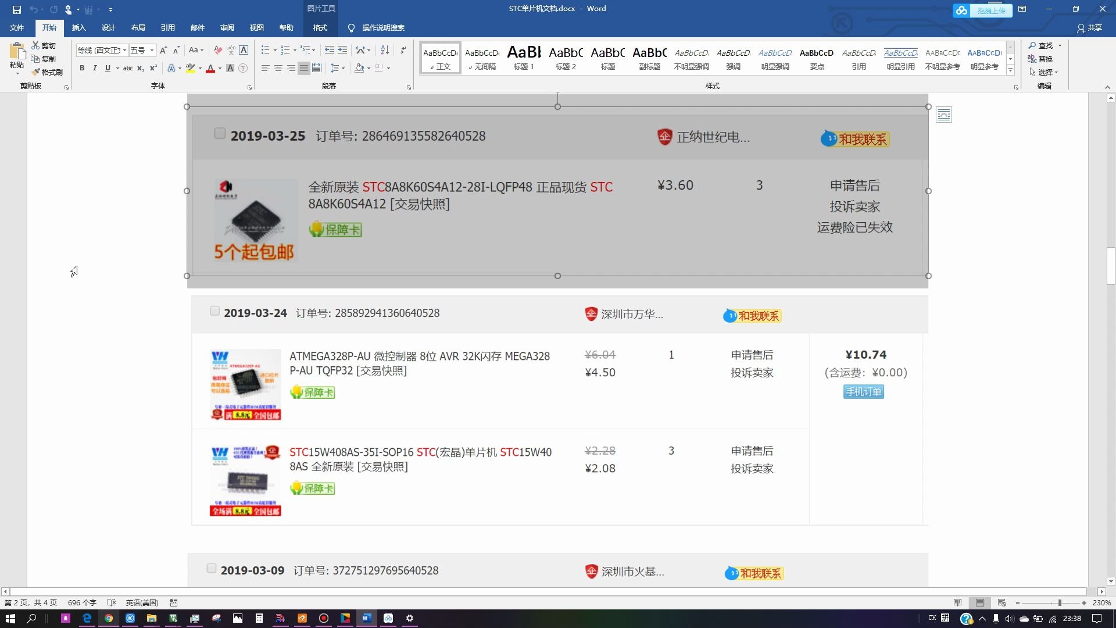Switch to 设计 ribbon tab

tap(108, 27)
